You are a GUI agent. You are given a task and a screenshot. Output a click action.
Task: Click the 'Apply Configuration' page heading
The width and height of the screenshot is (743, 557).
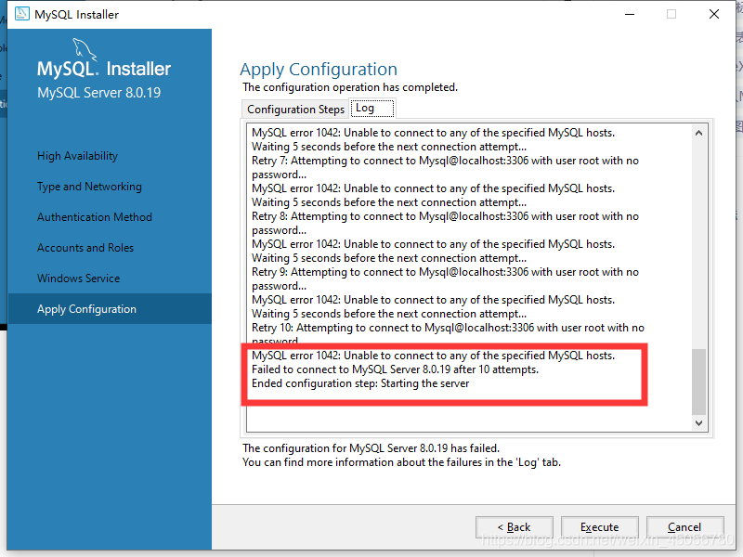coord(318,70)
